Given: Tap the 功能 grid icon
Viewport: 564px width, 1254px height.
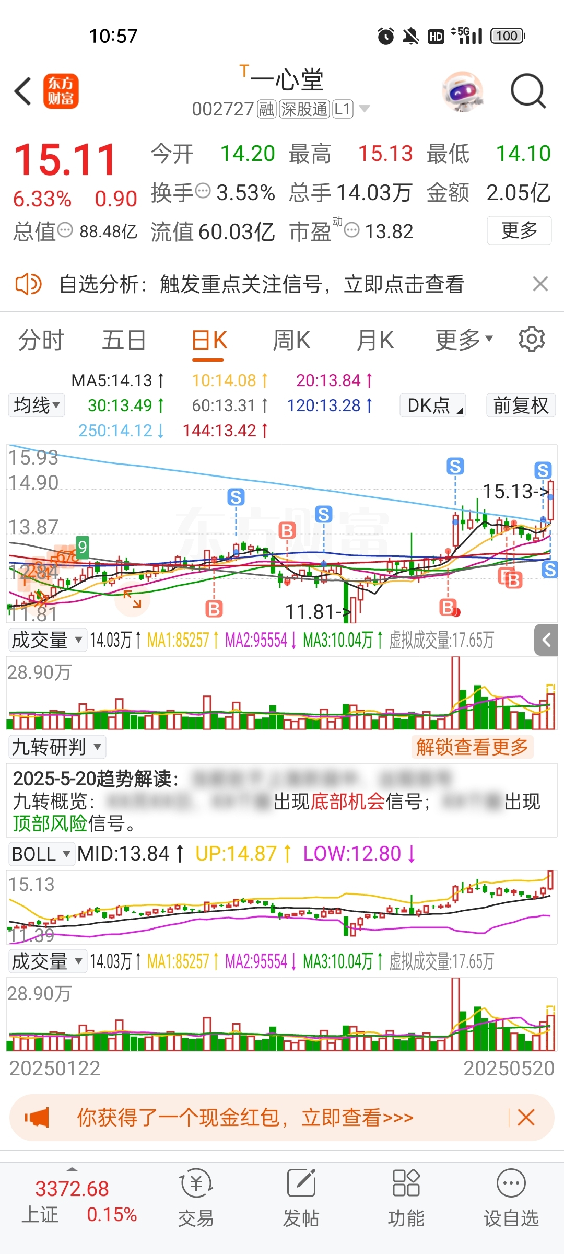Looking at the screenshot, I should (x=406, y=1183).
